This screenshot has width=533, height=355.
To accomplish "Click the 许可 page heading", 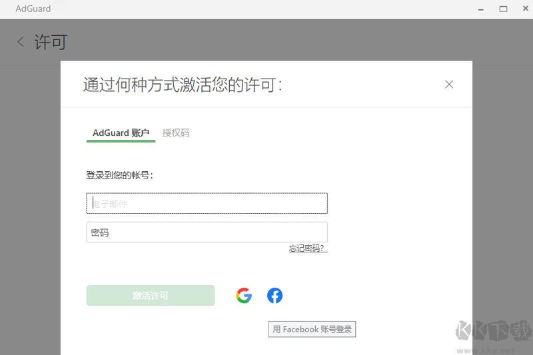I will (51, 42).
